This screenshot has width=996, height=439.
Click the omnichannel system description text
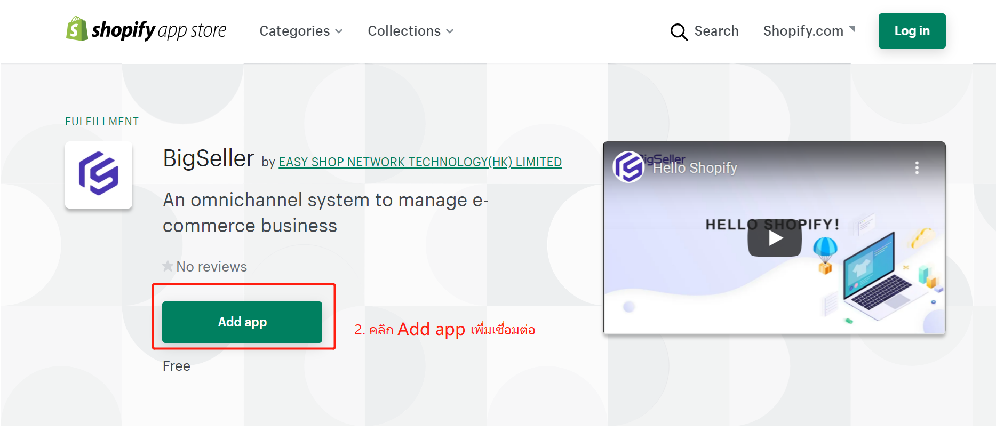pyautogui.click(x=325, y=213)
